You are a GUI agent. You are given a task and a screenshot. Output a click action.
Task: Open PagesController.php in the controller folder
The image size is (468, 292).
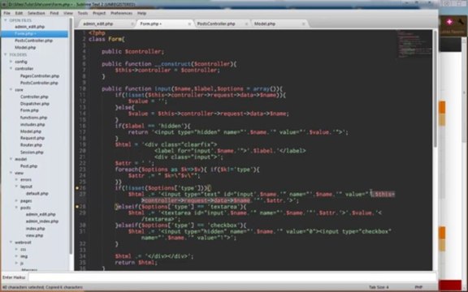coord(40,76)
